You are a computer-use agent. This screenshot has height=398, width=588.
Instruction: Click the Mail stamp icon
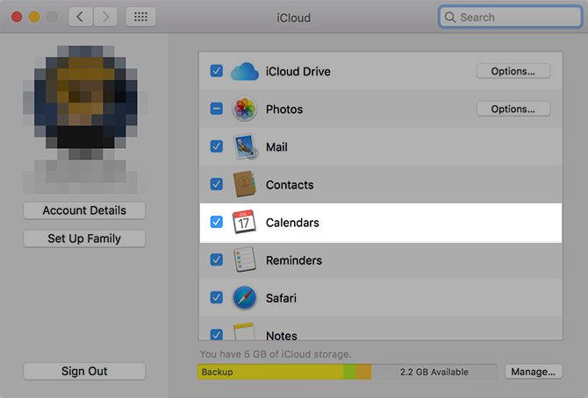click(x=245, y=147)
